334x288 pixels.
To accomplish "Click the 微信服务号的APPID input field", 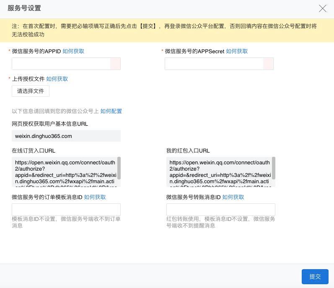I will (61, 64).
